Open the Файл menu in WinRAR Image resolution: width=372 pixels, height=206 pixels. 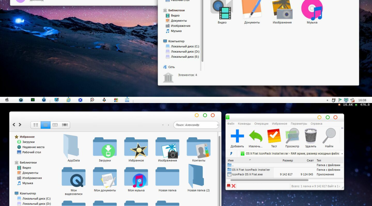pos(231,124)
